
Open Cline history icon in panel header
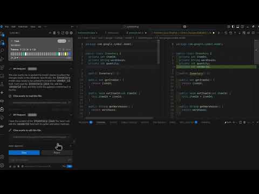pyautogui.click(x=58, y=33)
